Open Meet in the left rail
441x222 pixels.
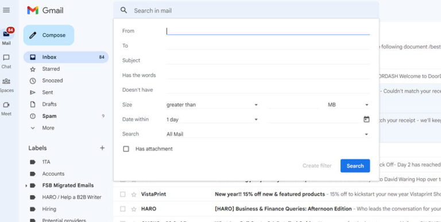point(6,109)
